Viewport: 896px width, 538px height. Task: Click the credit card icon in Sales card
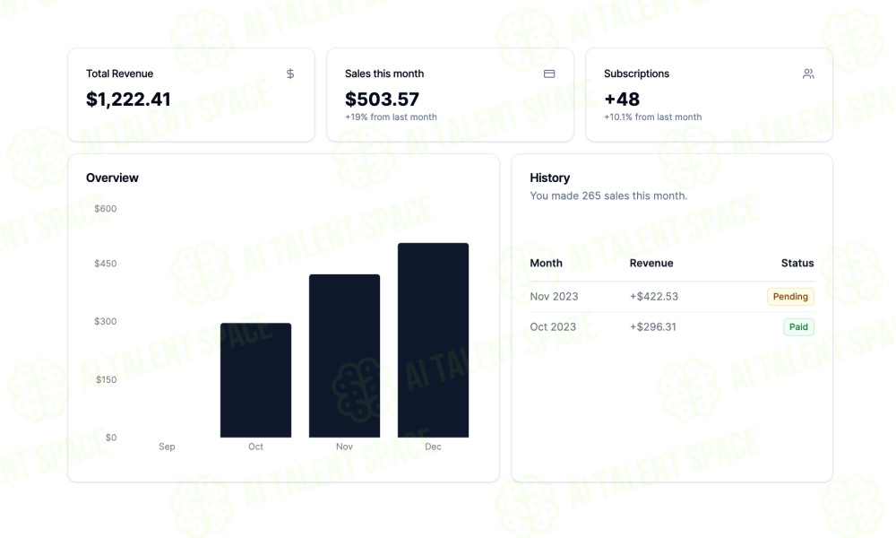click(x=549, y=74)
